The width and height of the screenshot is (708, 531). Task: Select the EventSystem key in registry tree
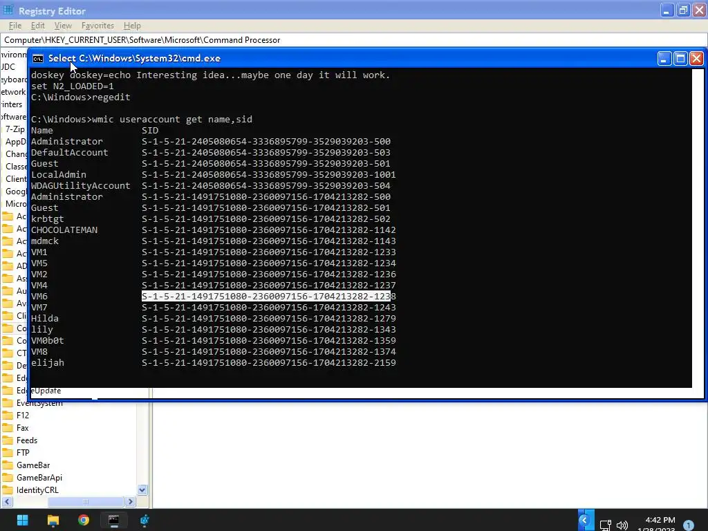pos(39,403)
